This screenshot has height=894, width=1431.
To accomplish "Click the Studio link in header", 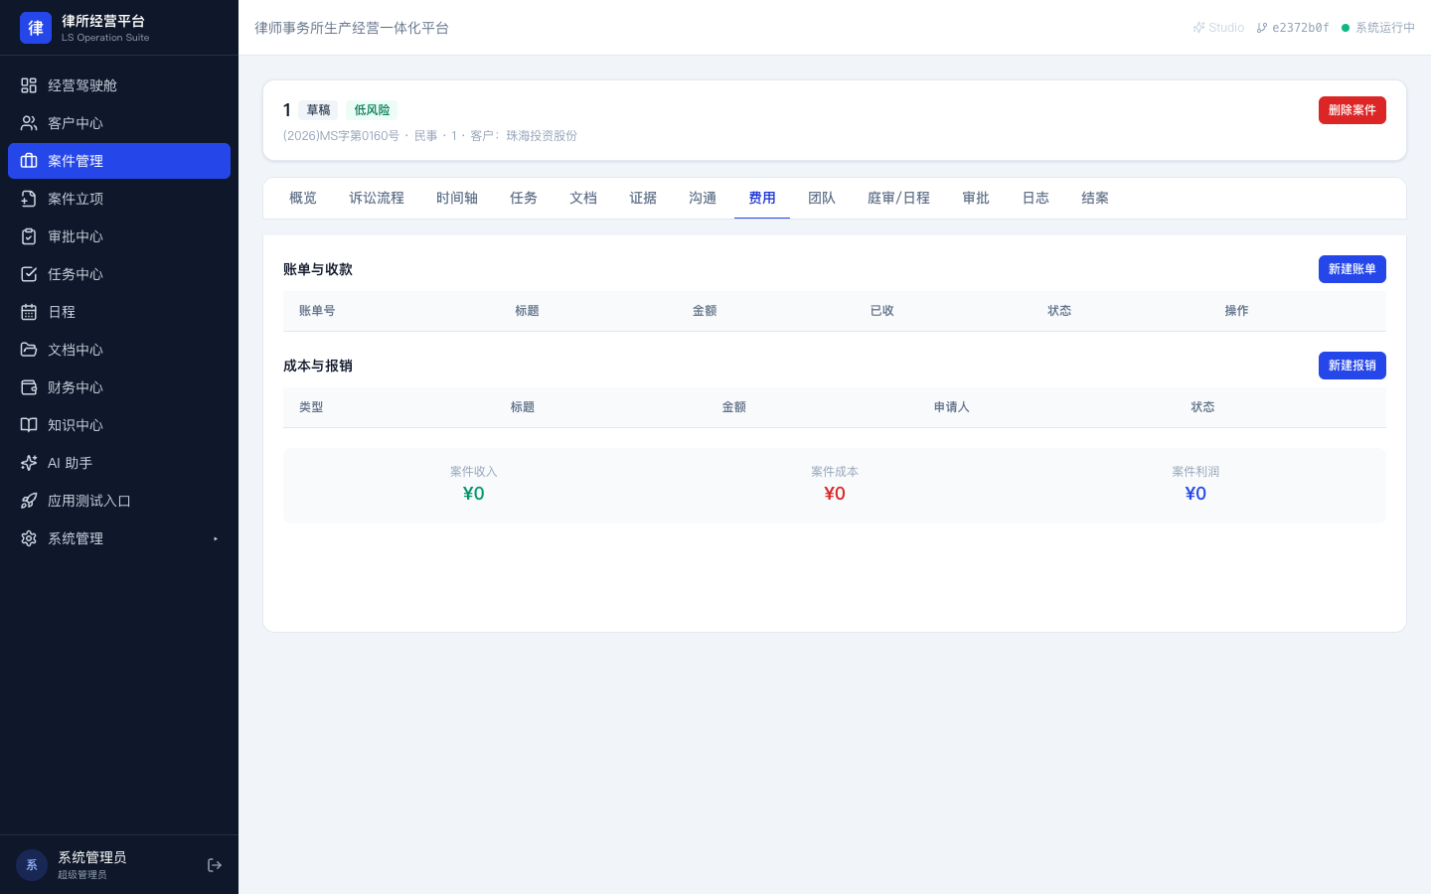I will point(1218,28).
